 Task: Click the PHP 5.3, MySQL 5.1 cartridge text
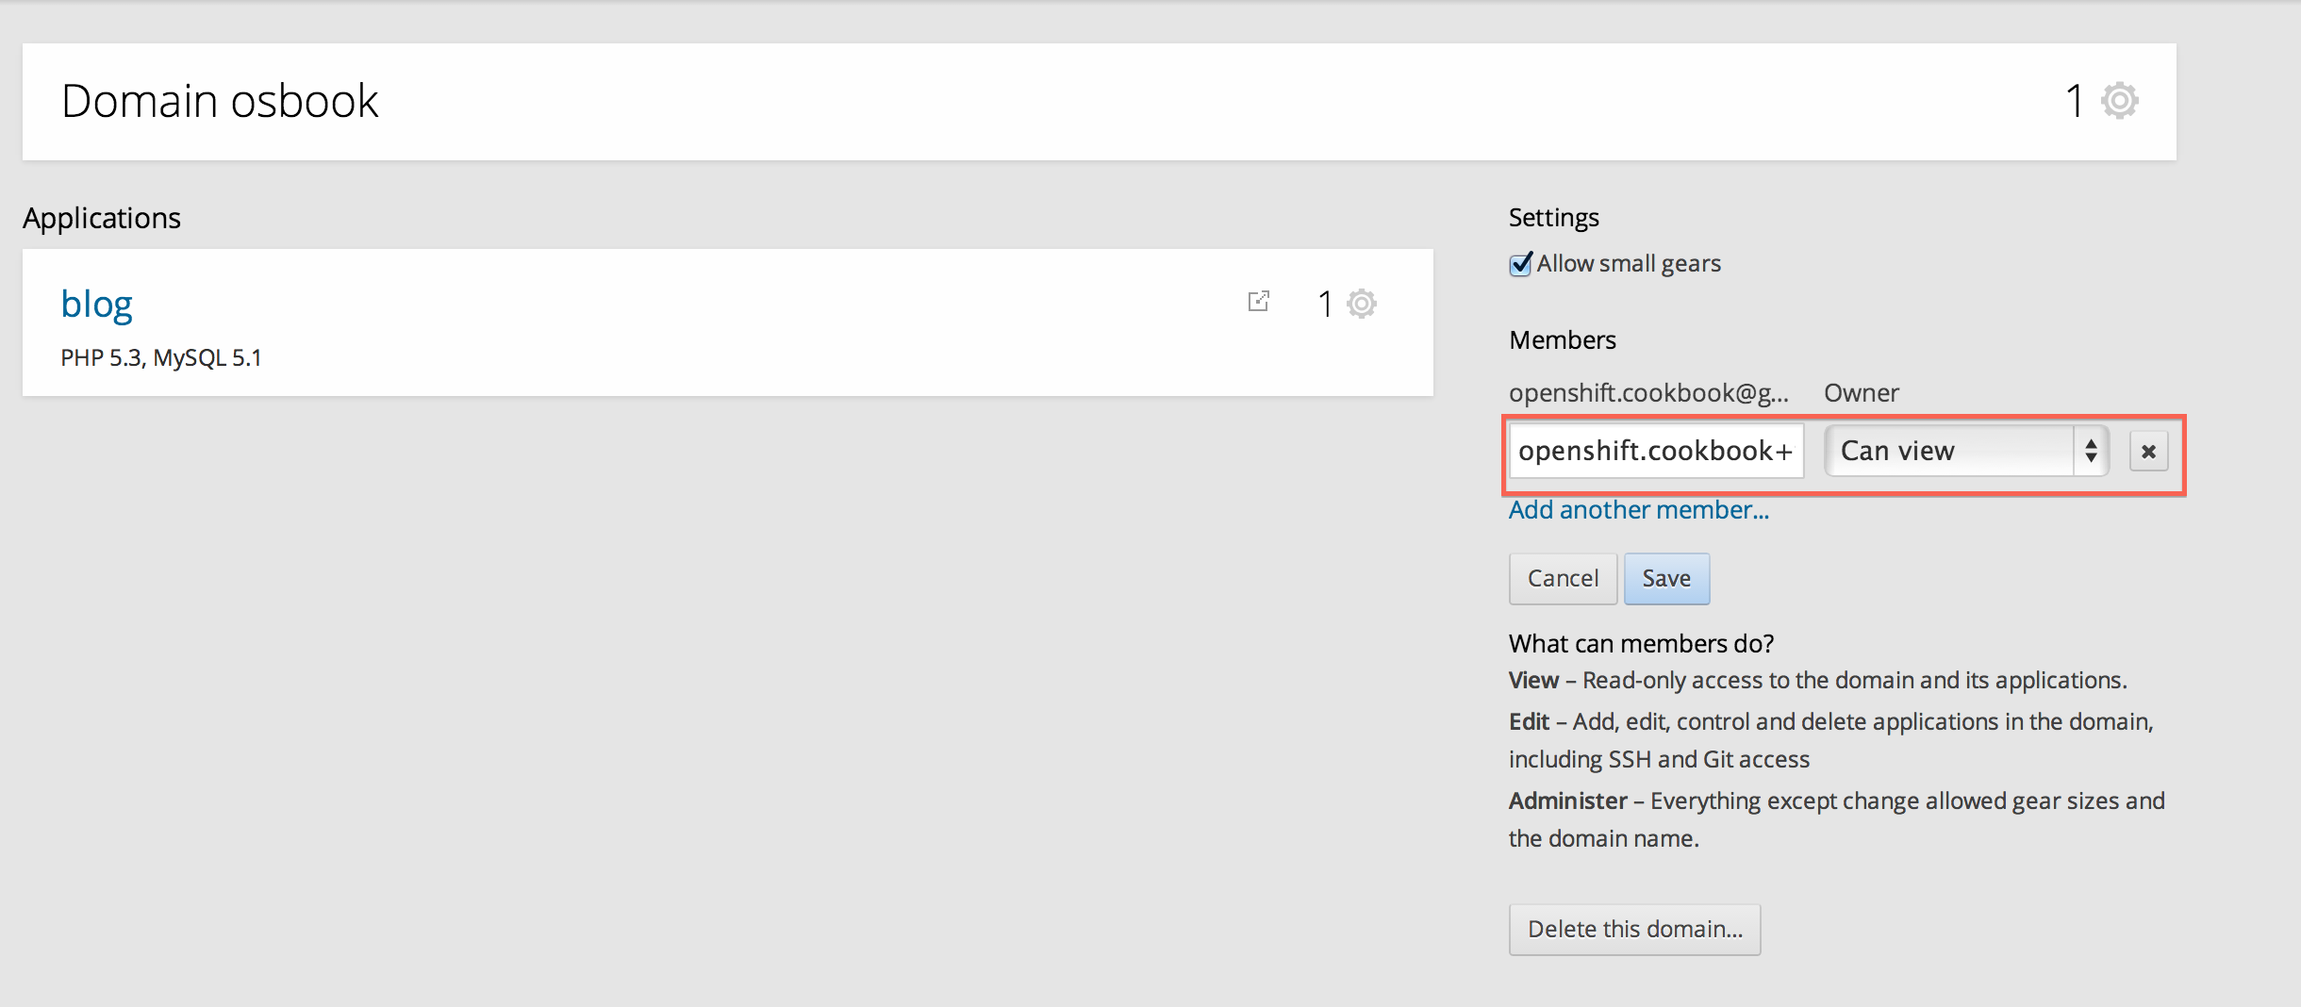[x=161, y=358]
